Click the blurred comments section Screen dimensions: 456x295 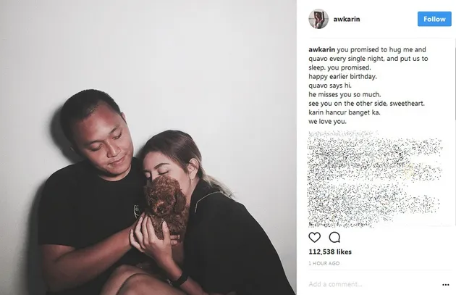(375, 179)
